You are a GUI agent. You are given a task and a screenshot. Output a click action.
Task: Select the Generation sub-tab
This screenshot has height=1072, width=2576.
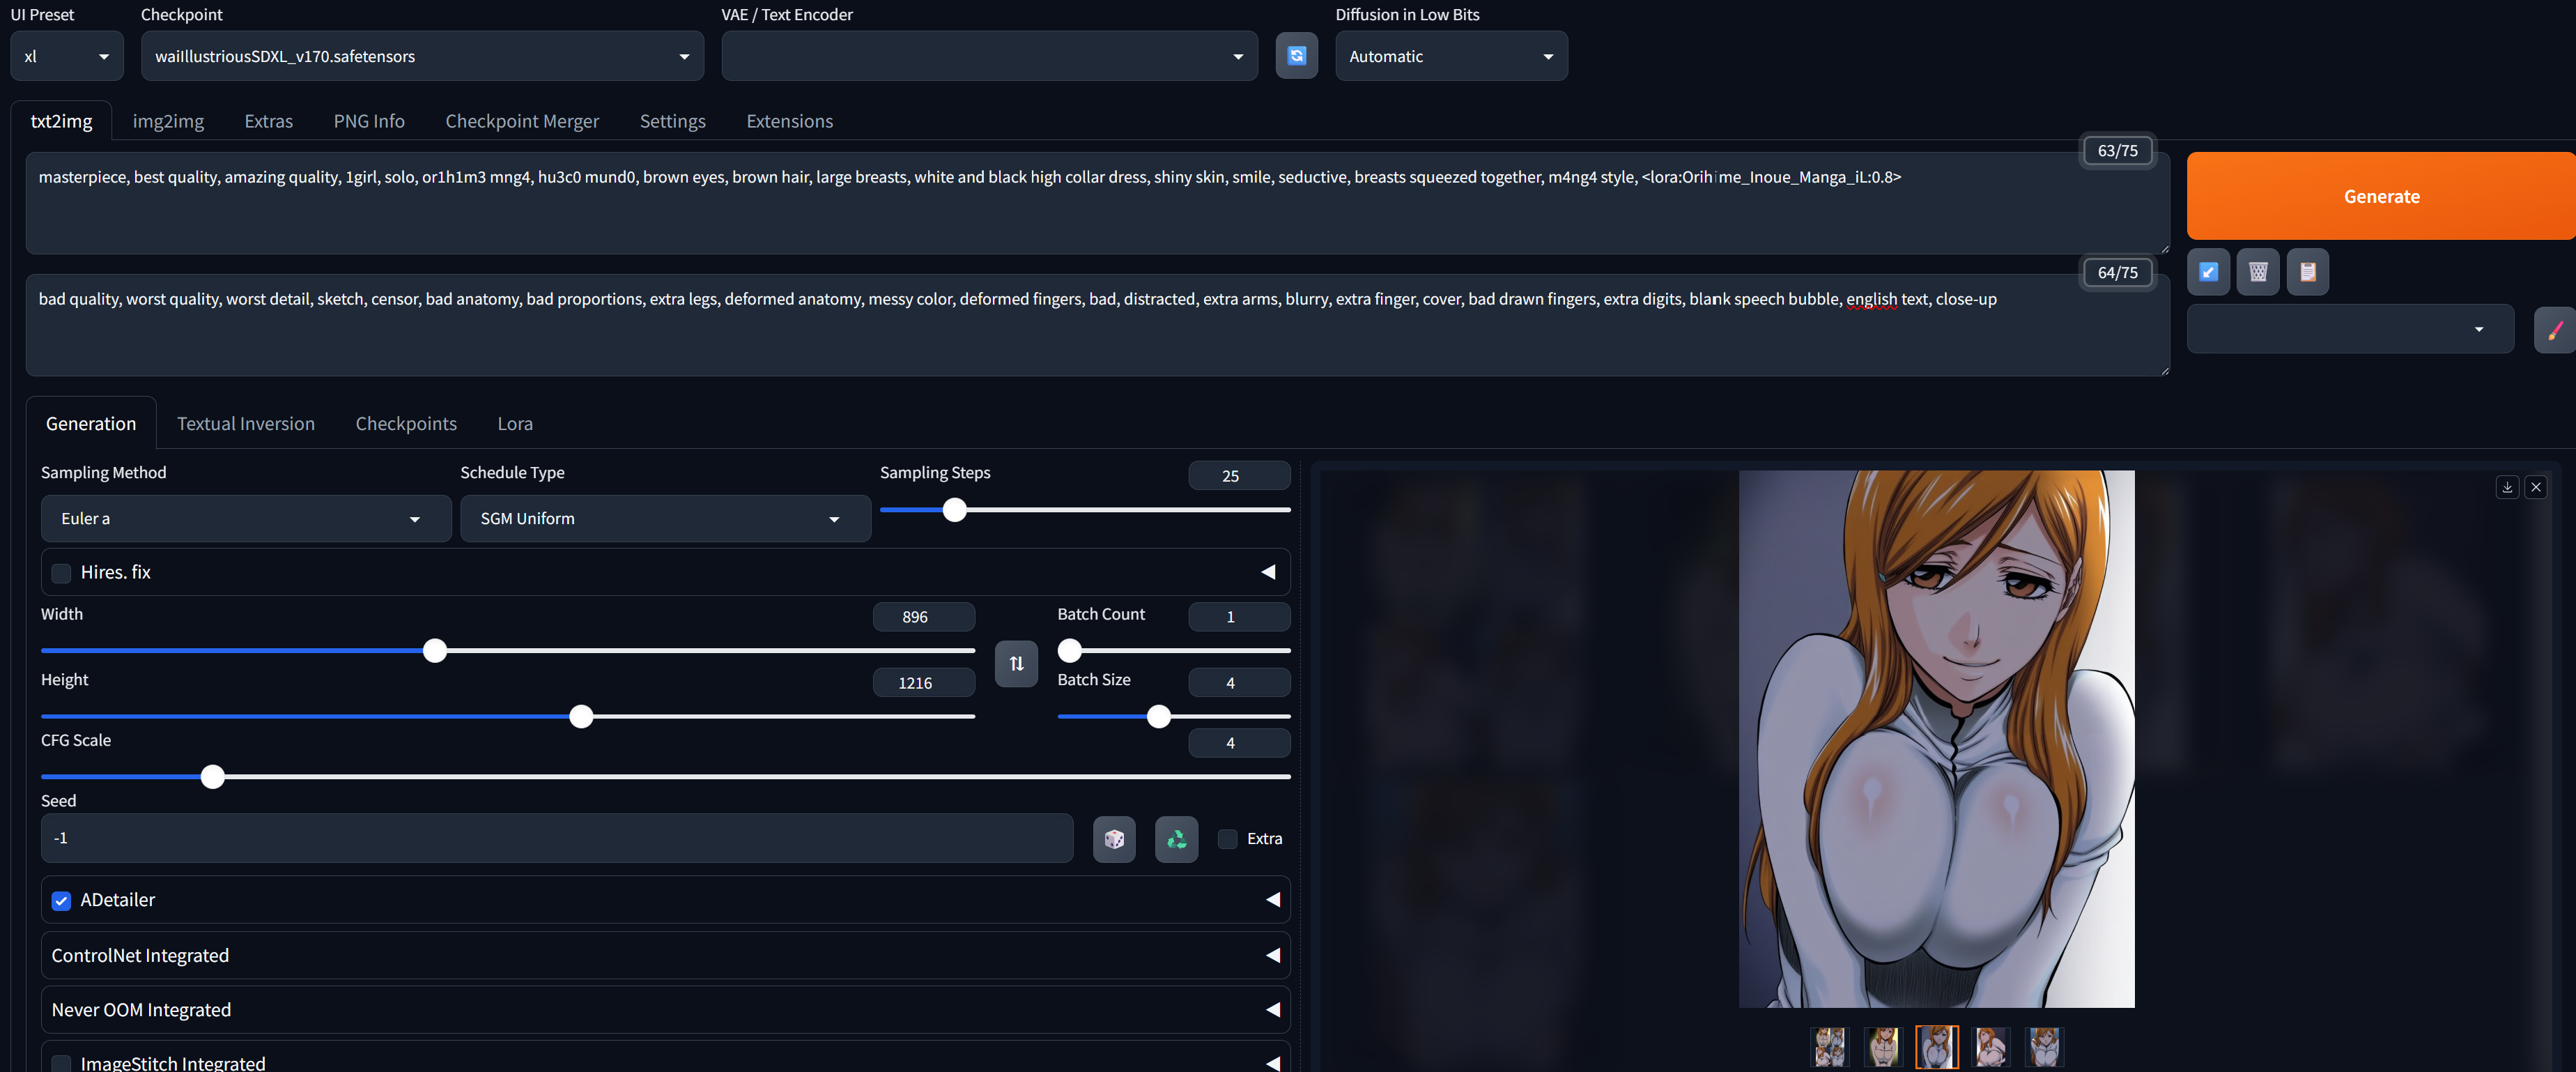tap(91, 424)
